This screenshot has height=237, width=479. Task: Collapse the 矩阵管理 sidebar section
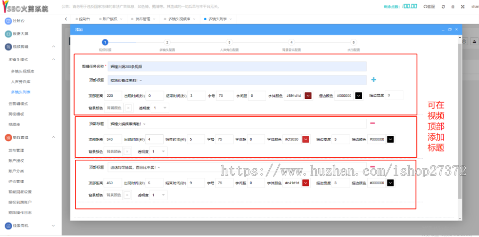(53, 137)
